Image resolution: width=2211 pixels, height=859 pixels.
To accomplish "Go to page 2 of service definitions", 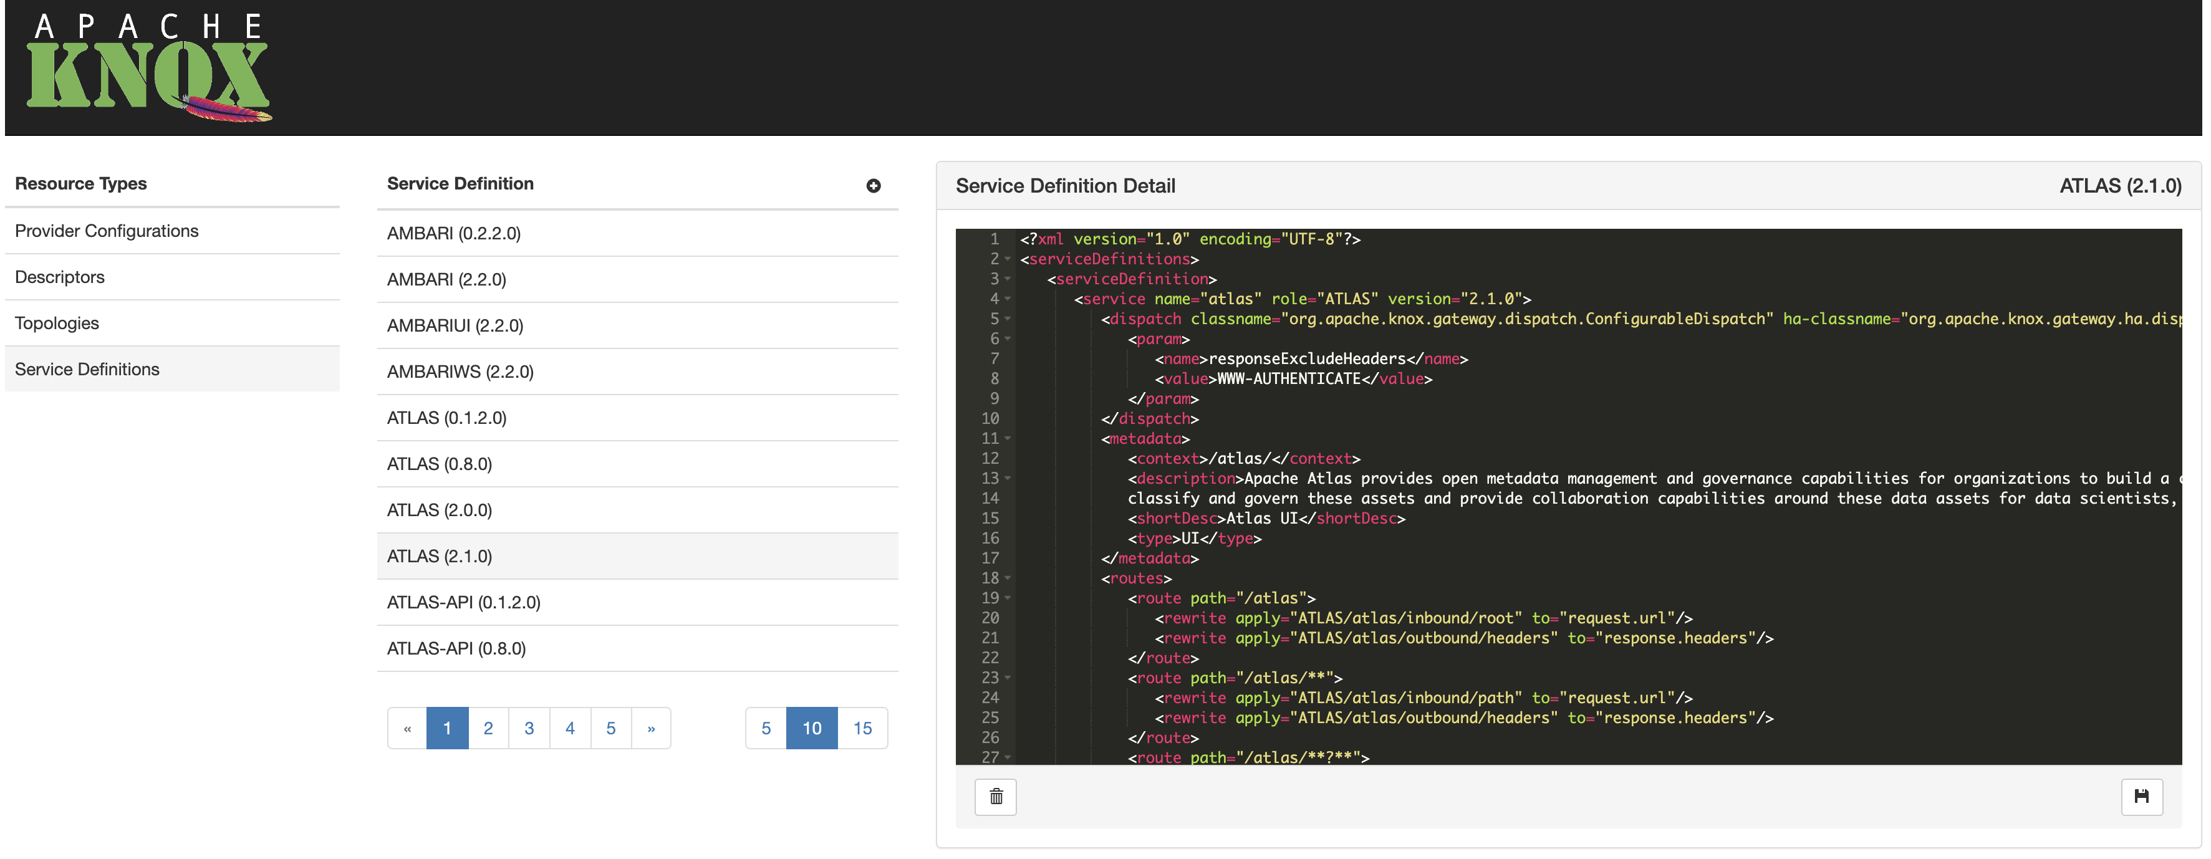I will click(488, 727).
